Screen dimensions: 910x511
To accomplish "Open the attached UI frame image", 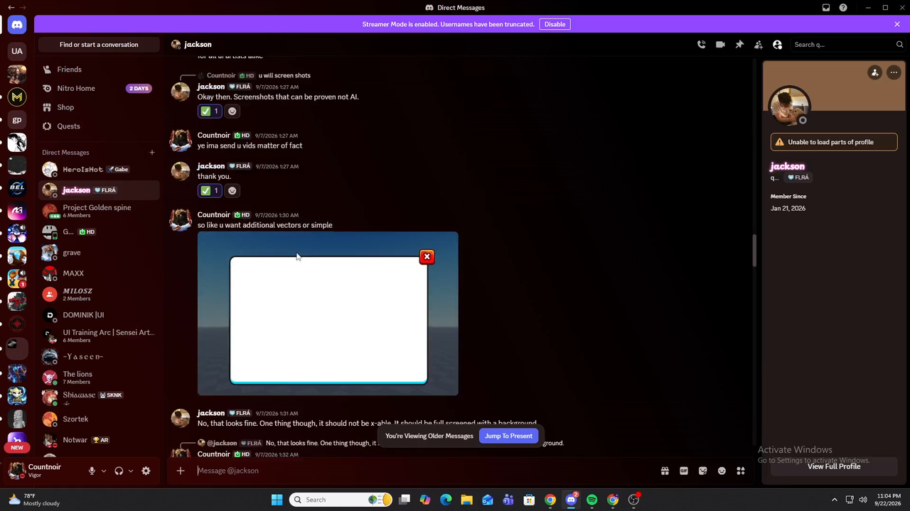I will (x=328, y=313).
